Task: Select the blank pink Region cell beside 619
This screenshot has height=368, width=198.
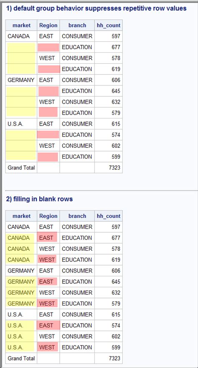Action: pyautogui.click(x=48, y=69)
